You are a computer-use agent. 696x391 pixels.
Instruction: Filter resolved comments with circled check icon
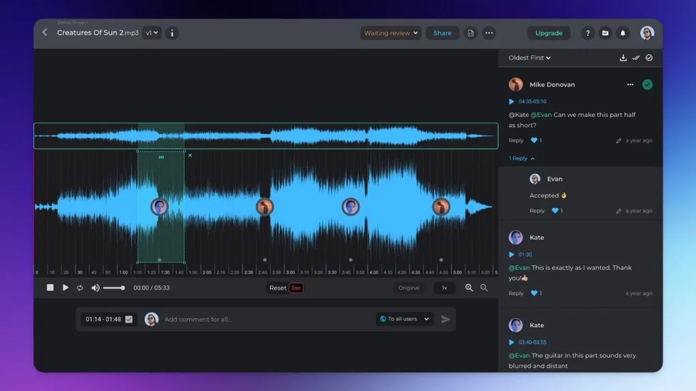pos(649,58)
